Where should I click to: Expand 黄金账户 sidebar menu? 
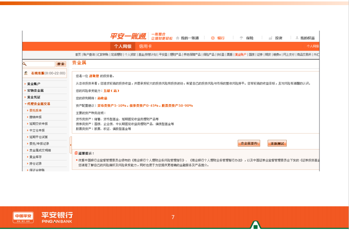[34, 84]
